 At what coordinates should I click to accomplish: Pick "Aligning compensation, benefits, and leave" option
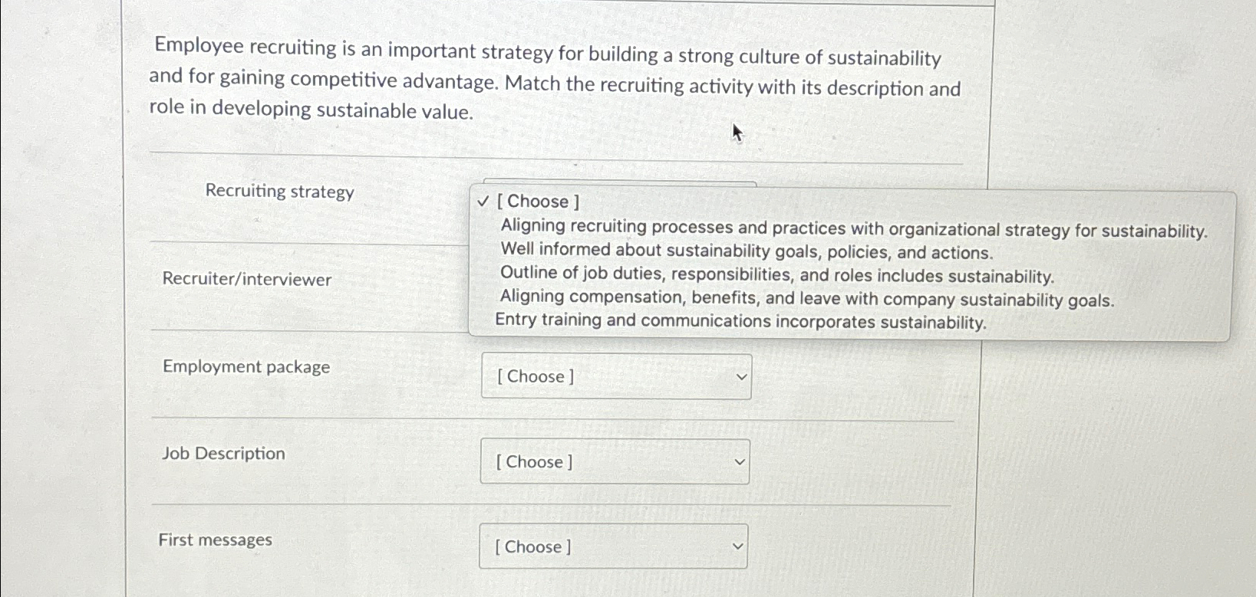807,297
